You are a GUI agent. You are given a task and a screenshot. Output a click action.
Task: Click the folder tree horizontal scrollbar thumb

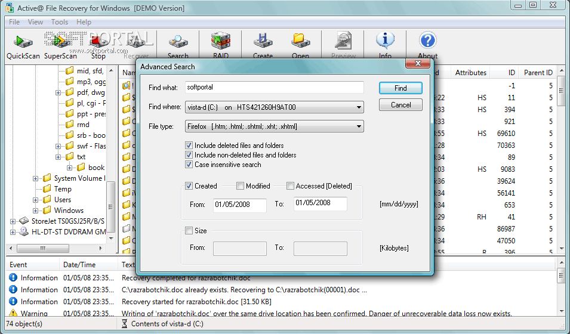(43, 248)
